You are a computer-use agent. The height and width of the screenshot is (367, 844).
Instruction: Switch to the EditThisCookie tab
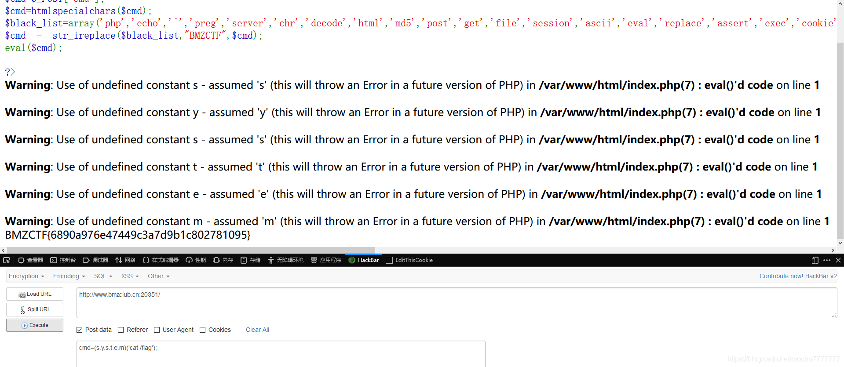tap(409, 260)
